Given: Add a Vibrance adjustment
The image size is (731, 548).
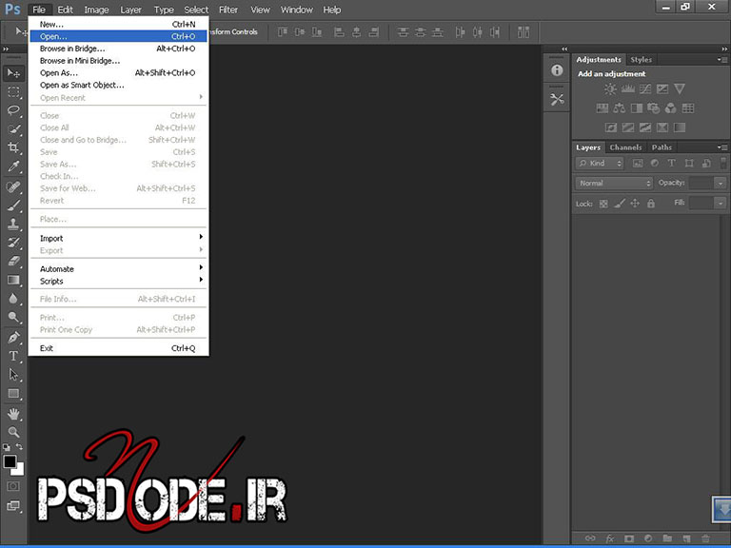Looking at the screenshot, I should tap(680, 89).
